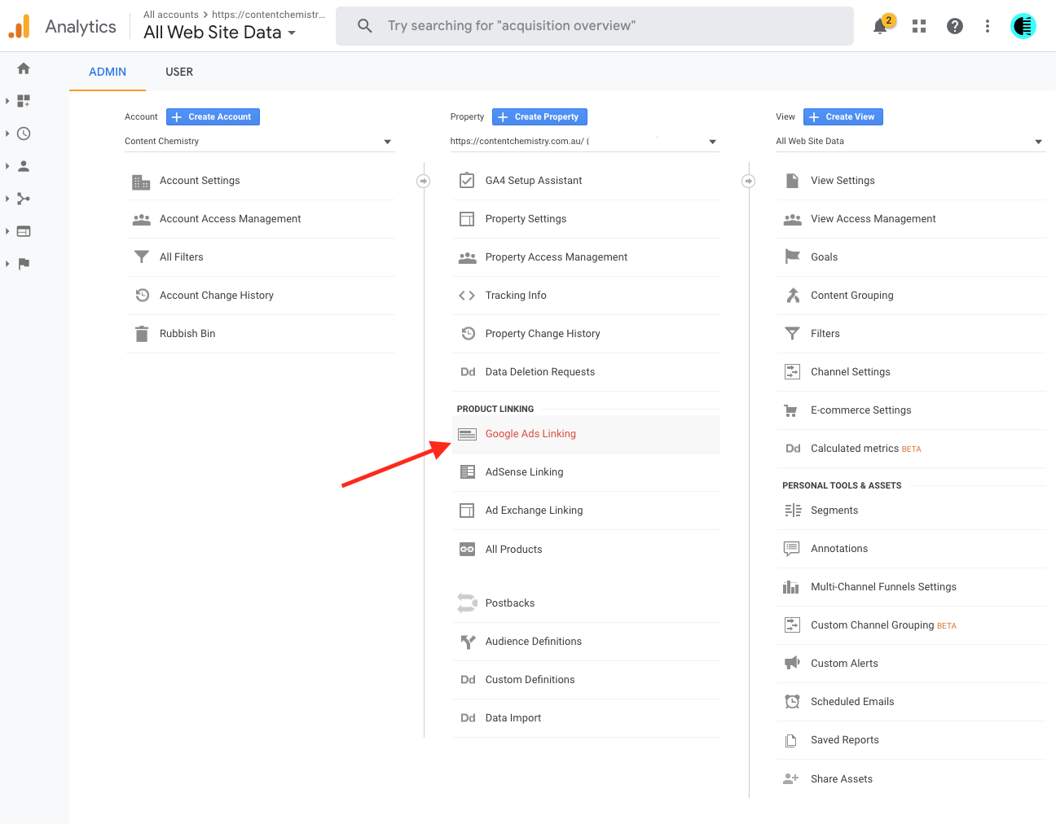Open the All Web Site Data header selector
The image size is (1056, 824).
click(220, 33)
